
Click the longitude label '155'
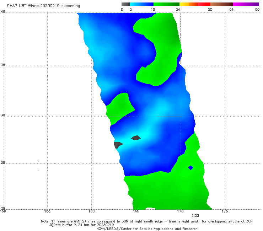click(x=47, y=211)
